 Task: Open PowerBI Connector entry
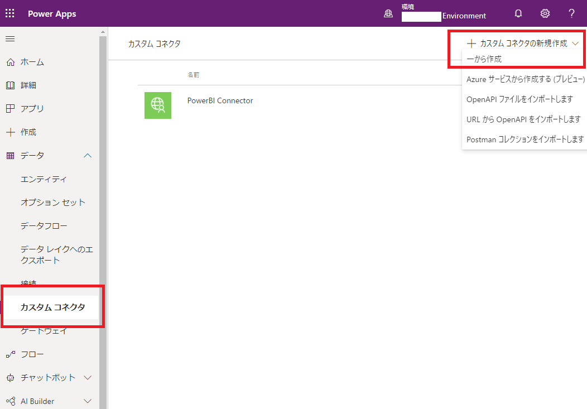[220, 101]
